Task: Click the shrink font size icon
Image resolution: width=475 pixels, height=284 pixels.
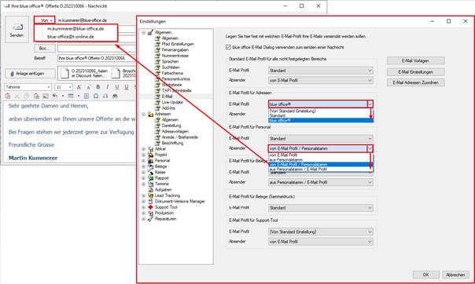Action: pos(88,87)
